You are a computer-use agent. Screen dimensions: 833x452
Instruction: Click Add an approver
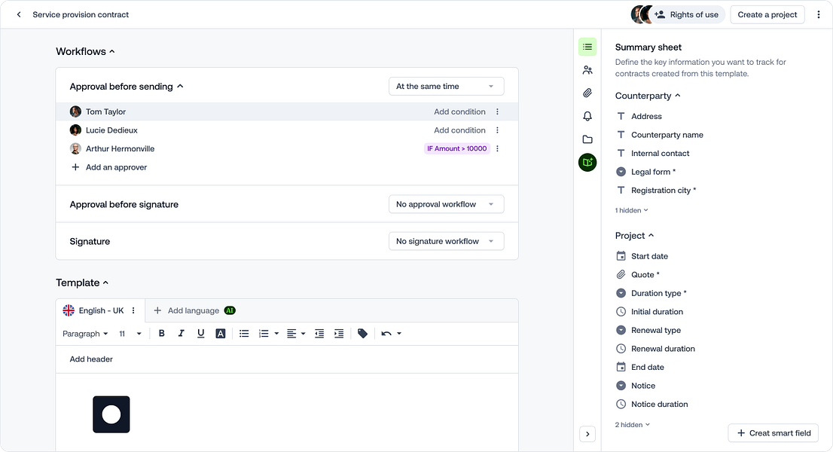tap(109, 167)
